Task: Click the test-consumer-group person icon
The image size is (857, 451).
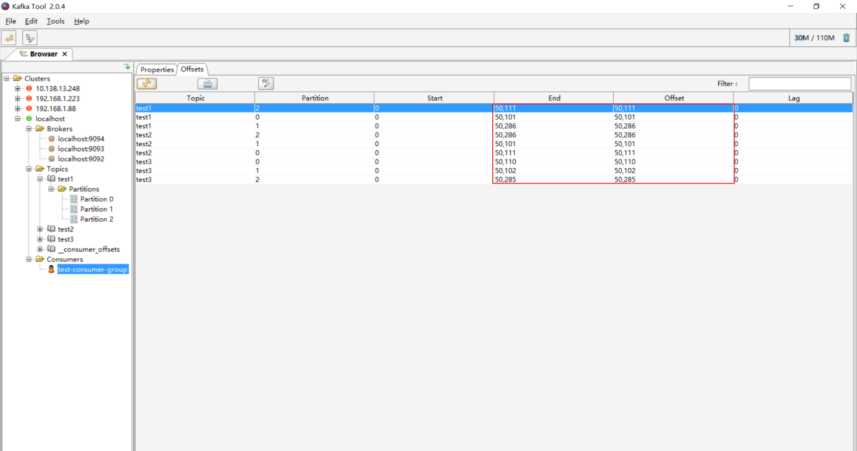Action: 52,269
